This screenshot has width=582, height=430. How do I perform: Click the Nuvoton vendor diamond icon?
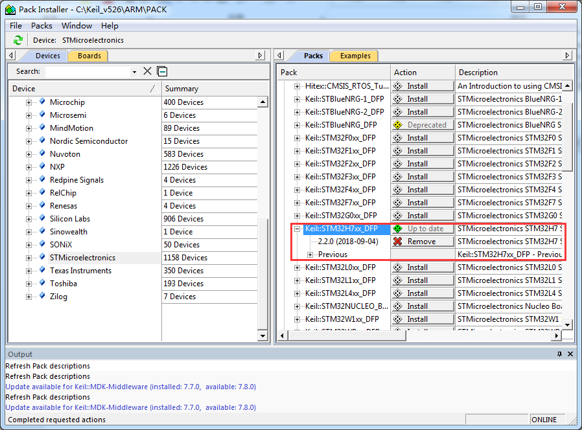pyautogui.click(x=42, y=153)
